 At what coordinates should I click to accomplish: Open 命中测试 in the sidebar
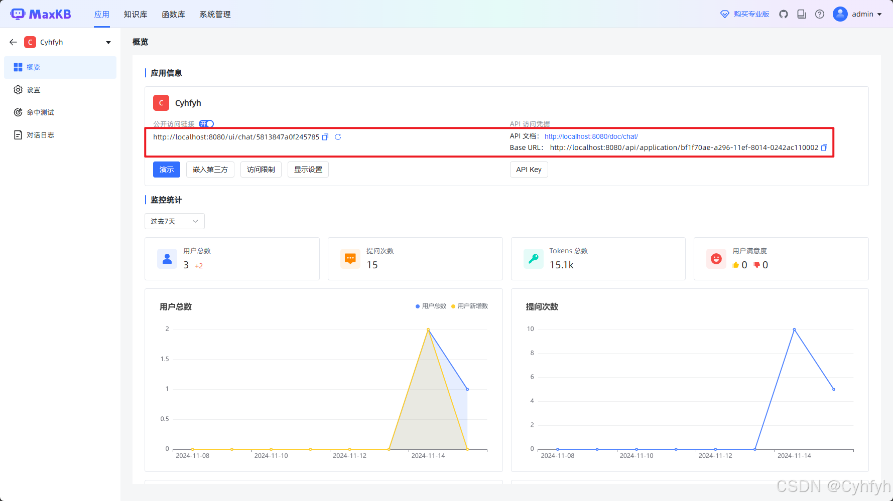(x=60, y=112)
